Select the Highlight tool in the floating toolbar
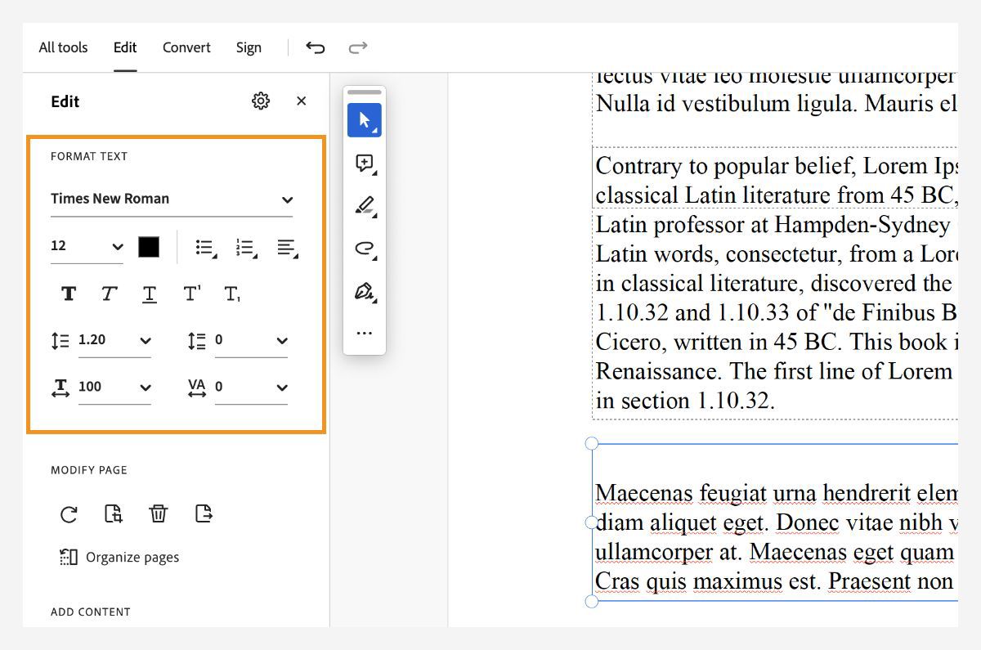This screenshot has width=981, height=650. click(364, 205)
